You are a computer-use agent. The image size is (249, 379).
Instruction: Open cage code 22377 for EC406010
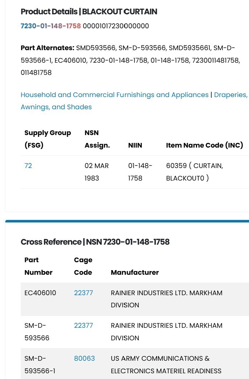point(83,293)
